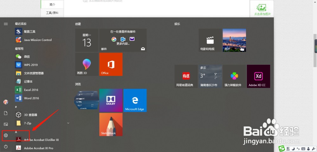Image resolution: width=317 pixels, height=152 pixels.
Task: Click 点击添加图片 add image button
Action: pyautogui.click(x=262, y=10)
